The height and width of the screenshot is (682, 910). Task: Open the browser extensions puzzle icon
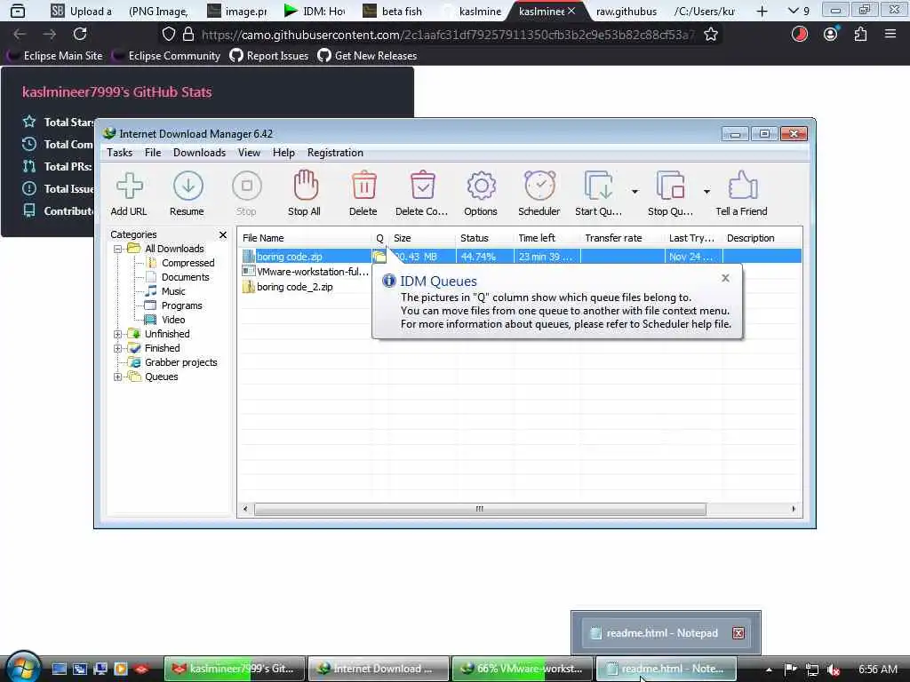tap(860, 35)
